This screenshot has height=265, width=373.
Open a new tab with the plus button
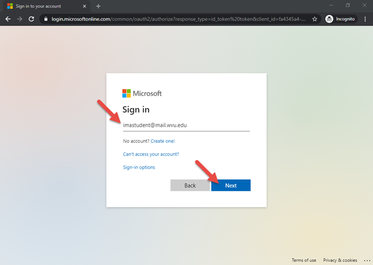coord(98,6)
